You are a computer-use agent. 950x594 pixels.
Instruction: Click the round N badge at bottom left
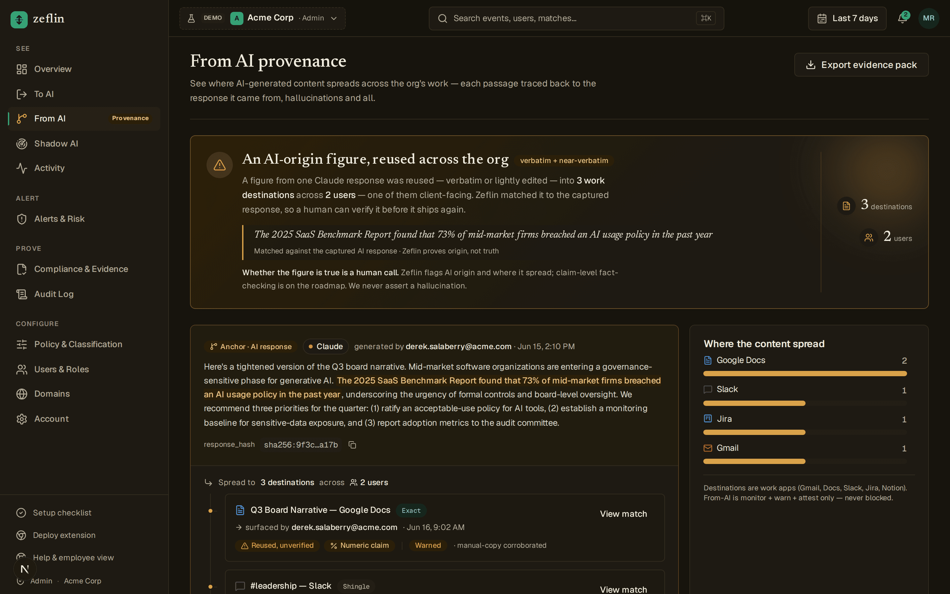(25, 569)
